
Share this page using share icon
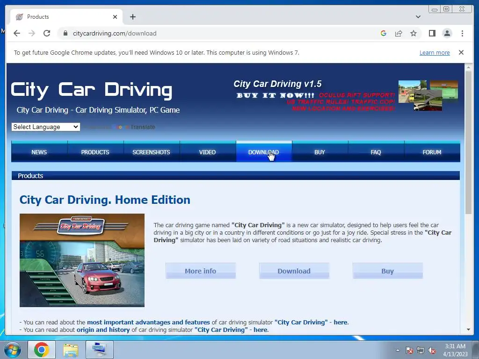399,33
